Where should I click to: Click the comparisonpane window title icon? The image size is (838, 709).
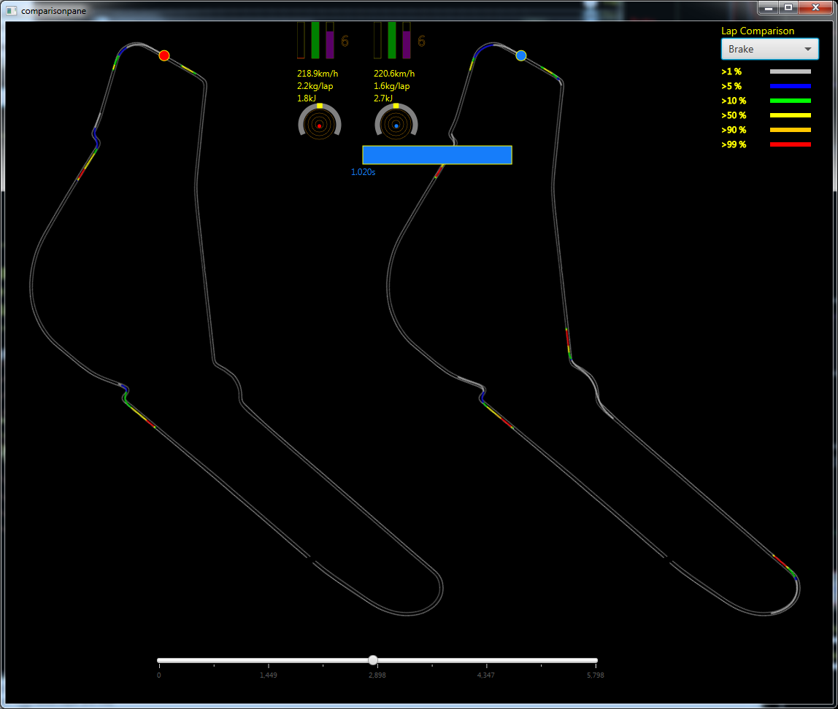tap(11, 11)
